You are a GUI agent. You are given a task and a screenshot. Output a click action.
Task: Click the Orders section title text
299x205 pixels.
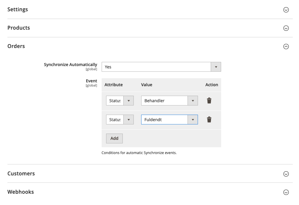tap(16, 46)
